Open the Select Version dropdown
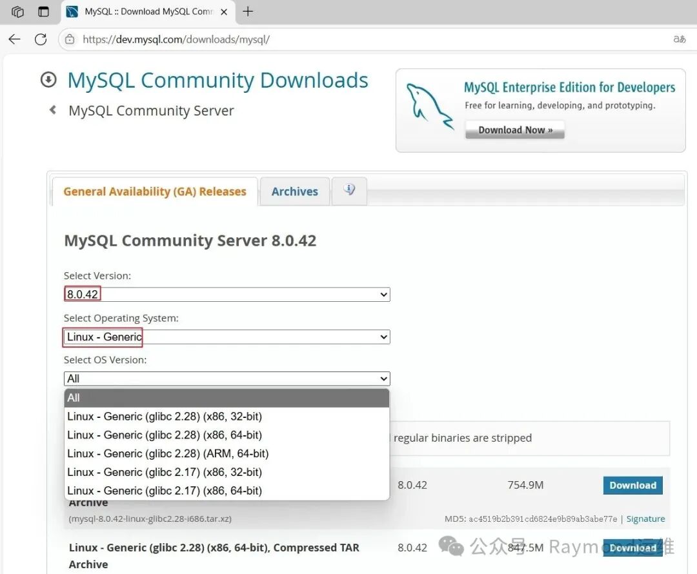The image size is (697, 574). pos(227,294)
